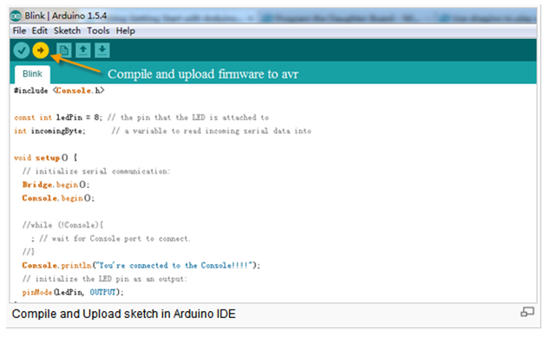This screenshot has height=344, width=550.
Task: Open the Edit menu
Action: tap(40, 31)
